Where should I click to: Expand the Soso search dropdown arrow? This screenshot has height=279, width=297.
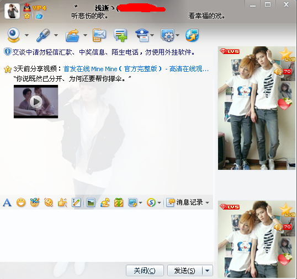[160, 203]
